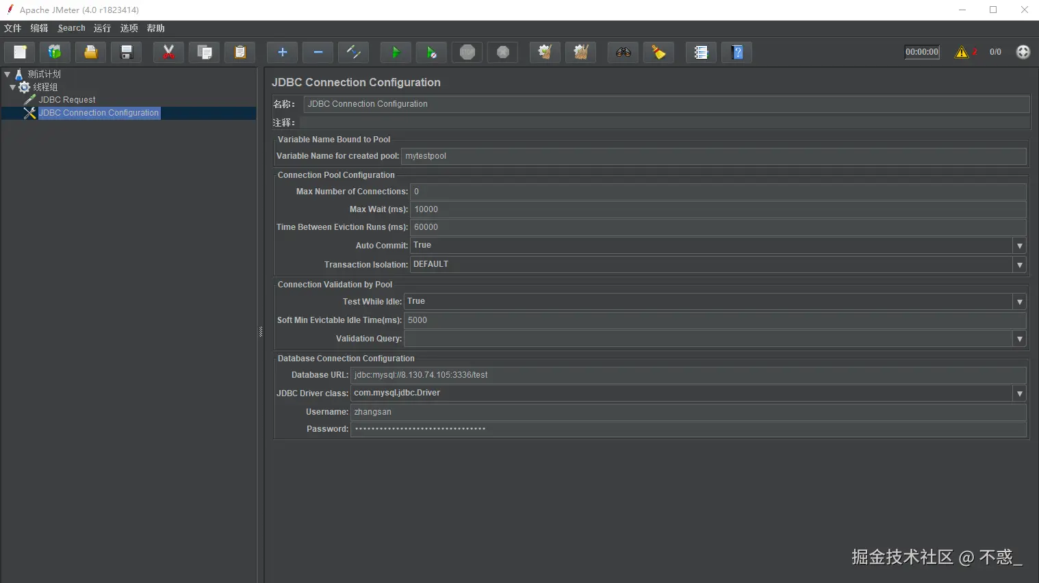Screen dimensions: 1039x583
Task: Open the 运行 menu
Action: point(102,28)
